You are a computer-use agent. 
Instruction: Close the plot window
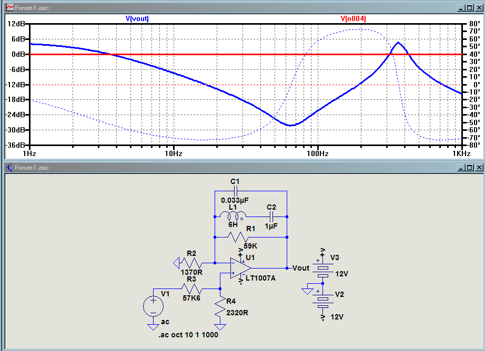point(479,8)
